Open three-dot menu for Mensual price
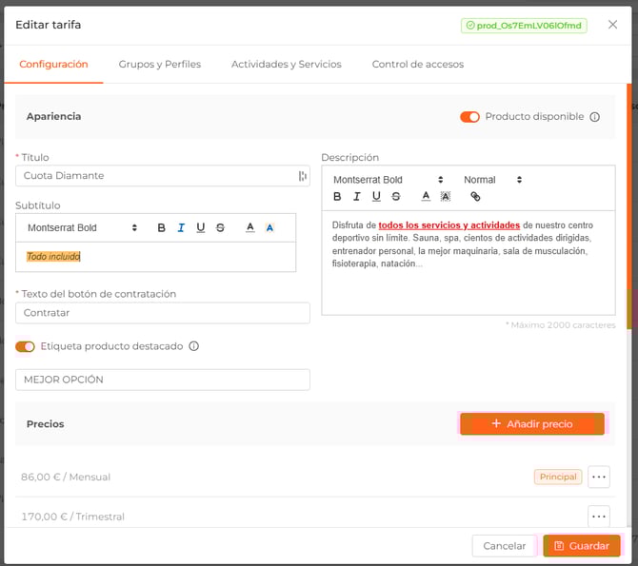 click(x=598, y=477)
